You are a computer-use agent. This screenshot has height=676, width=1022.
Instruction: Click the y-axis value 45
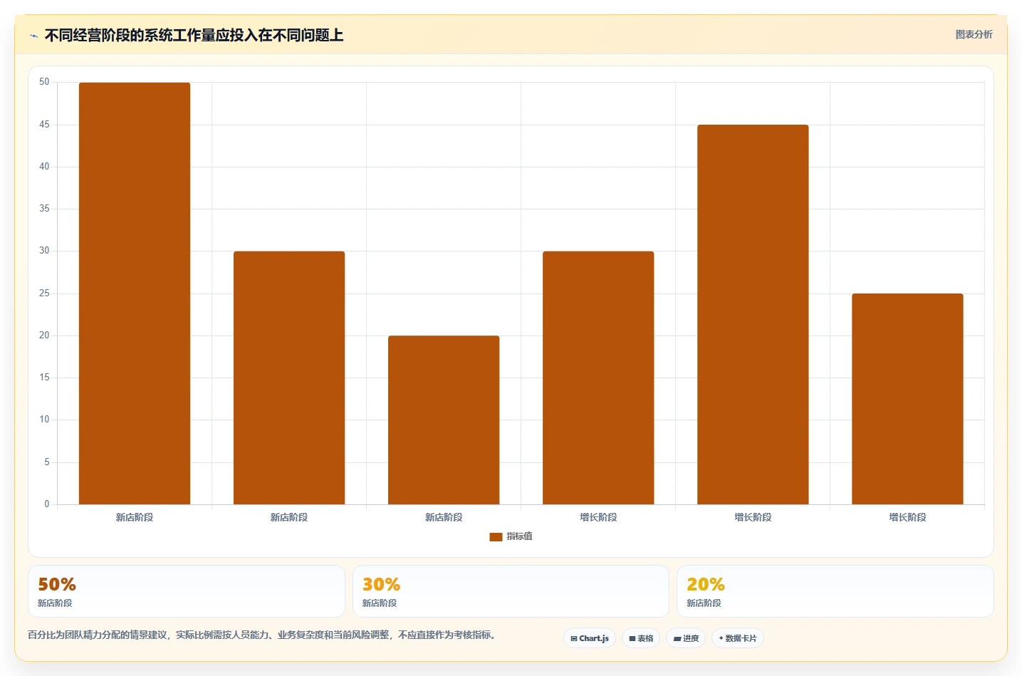[x=44, y=125]
